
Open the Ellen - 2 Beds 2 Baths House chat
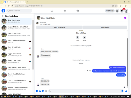16,68
